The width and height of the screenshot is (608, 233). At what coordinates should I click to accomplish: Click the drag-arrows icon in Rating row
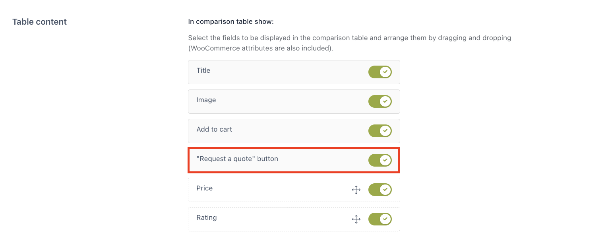(x=356, y=219)
